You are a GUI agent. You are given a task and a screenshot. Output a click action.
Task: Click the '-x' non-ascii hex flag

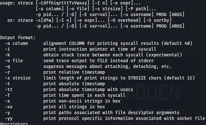(7, 101)
